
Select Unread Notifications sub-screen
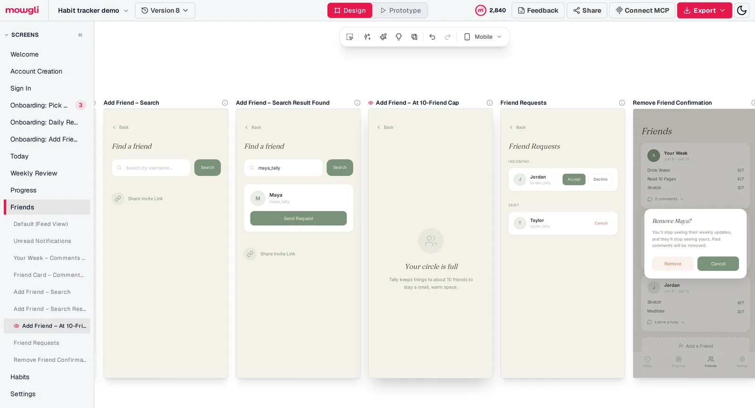pos(47,241)
